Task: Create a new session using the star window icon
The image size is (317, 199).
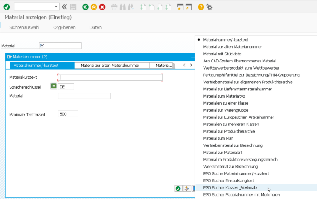Action: coord(180,7)
